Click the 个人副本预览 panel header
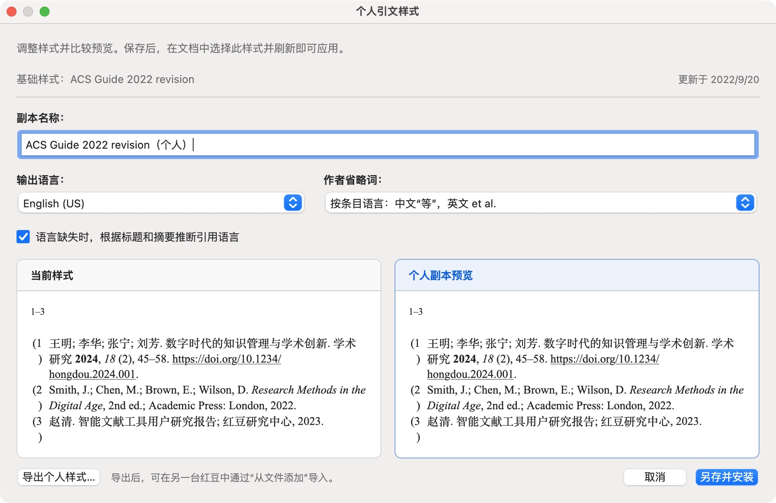The image size is (776, 503). pyautogui.click(x=577, y=275)
